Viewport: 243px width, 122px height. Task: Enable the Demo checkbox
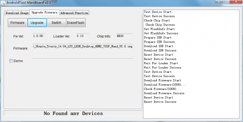(11, 61)
